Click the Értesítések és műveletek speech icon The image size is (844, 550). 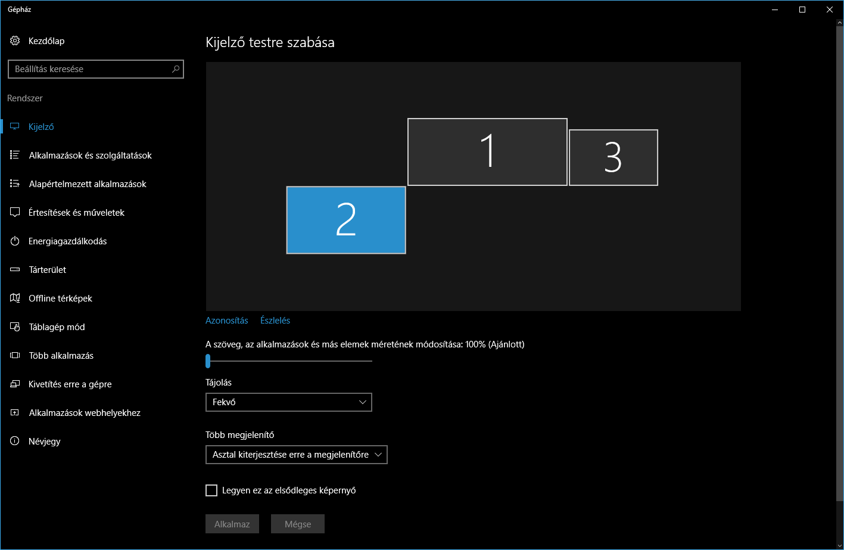coord(15,213)
